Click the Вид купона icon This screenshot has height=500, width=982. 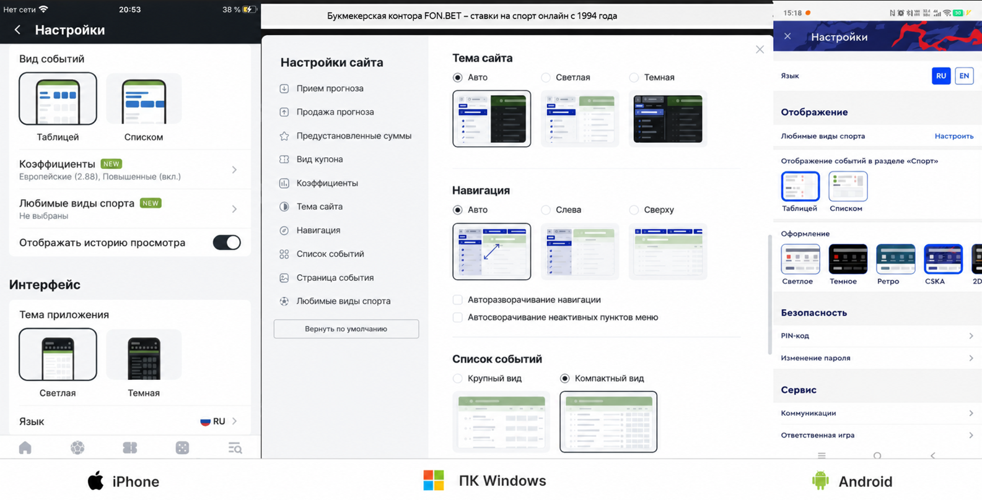(x=284, y=159)
